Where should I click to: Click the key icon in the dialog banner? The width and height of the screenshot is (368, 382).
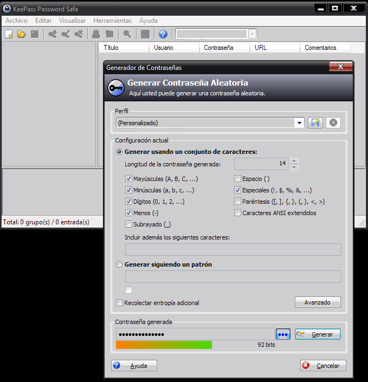[116, 88]
